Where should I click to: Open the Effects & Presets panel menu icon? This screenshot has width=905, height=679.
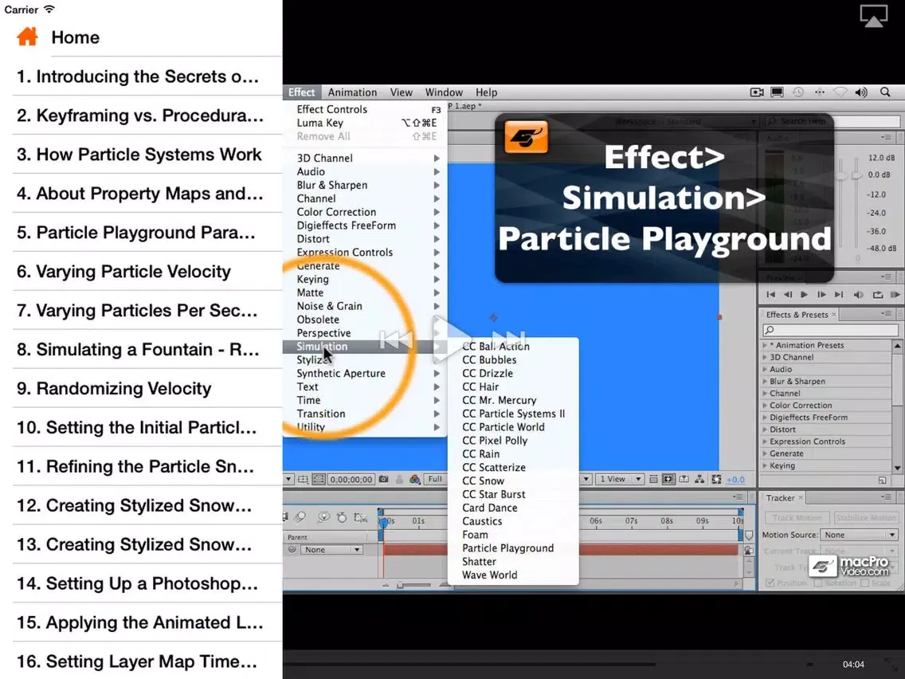886,314
